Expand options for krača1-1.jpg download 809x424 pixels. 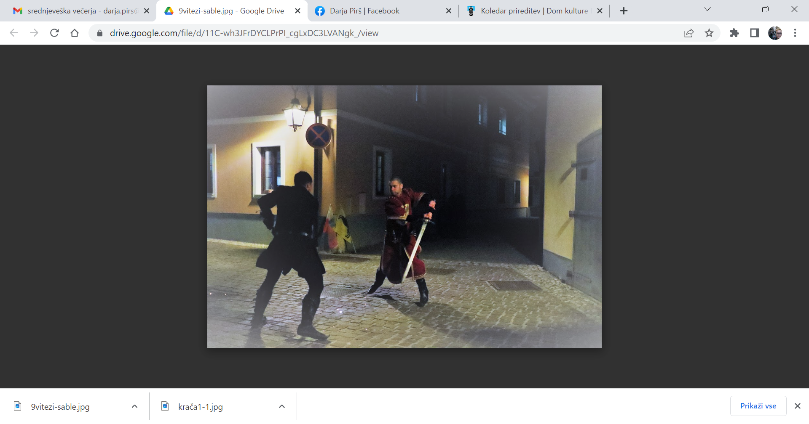(282, 406)
